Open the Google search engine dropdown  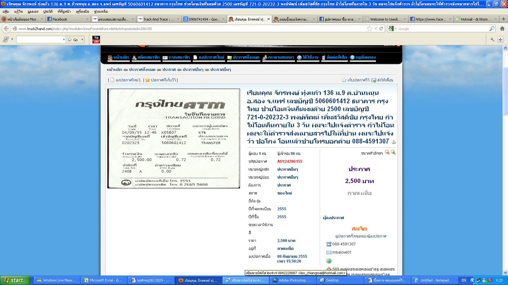click(x=393, y=28)
